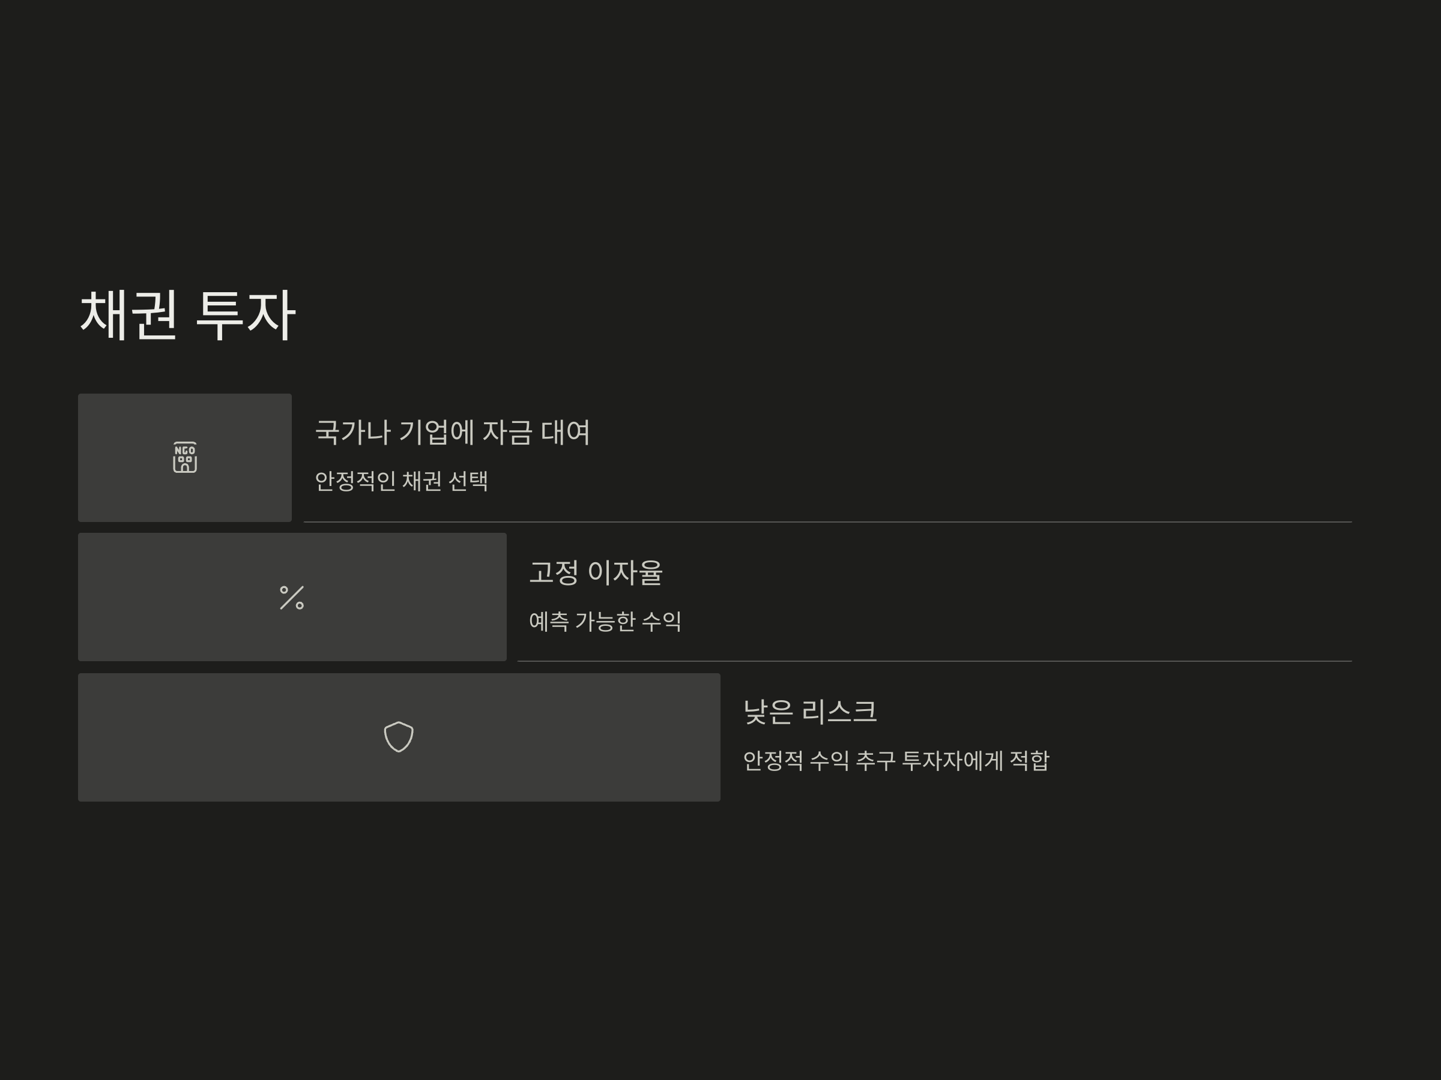Click the subtext 안정적 수익 추구 투자자에게 적합
The width and height of the screenshot is (1441, 1080).
(x=896, y=760)
